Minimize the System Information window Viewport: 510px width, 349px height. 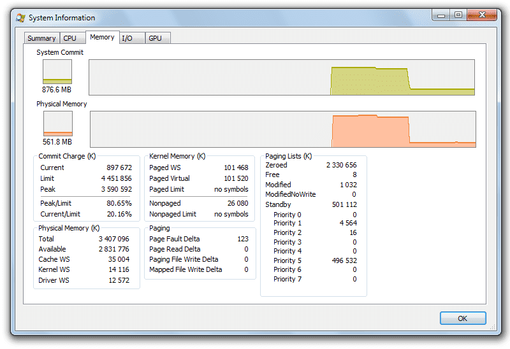tap(442, 15)
